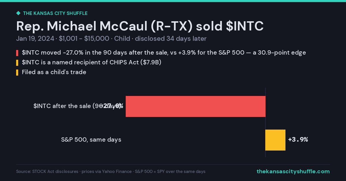The height and width of the screenshot is (181, 346).
Task: Click the yellow S&P 500 bar
Action: coord(275,140)
